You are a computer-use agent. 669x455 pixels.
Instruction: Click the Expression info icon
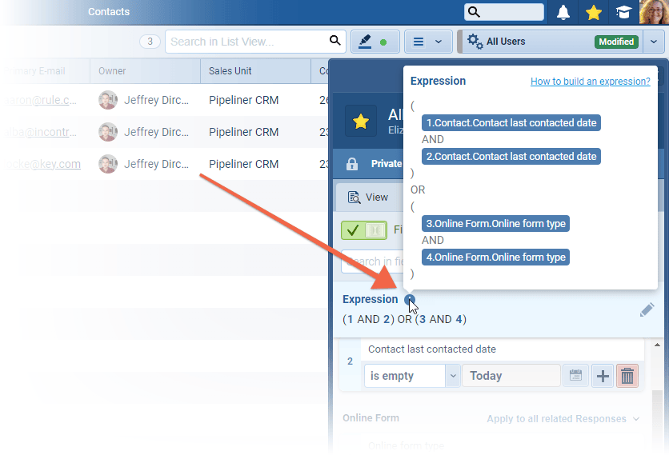(410, 300)
